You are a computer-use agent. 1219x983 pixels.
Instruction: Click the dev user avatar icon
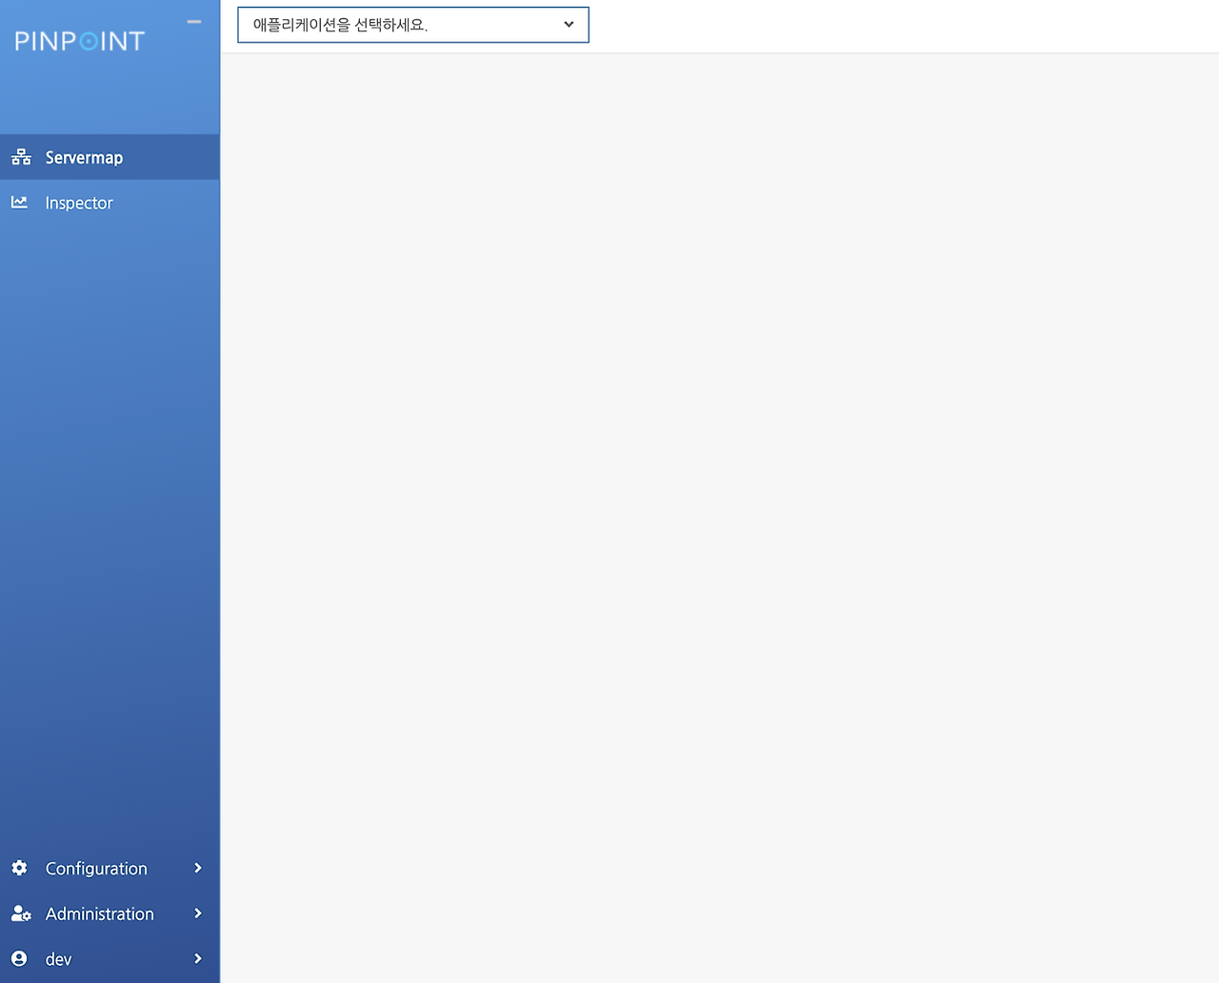click(19, 958)
